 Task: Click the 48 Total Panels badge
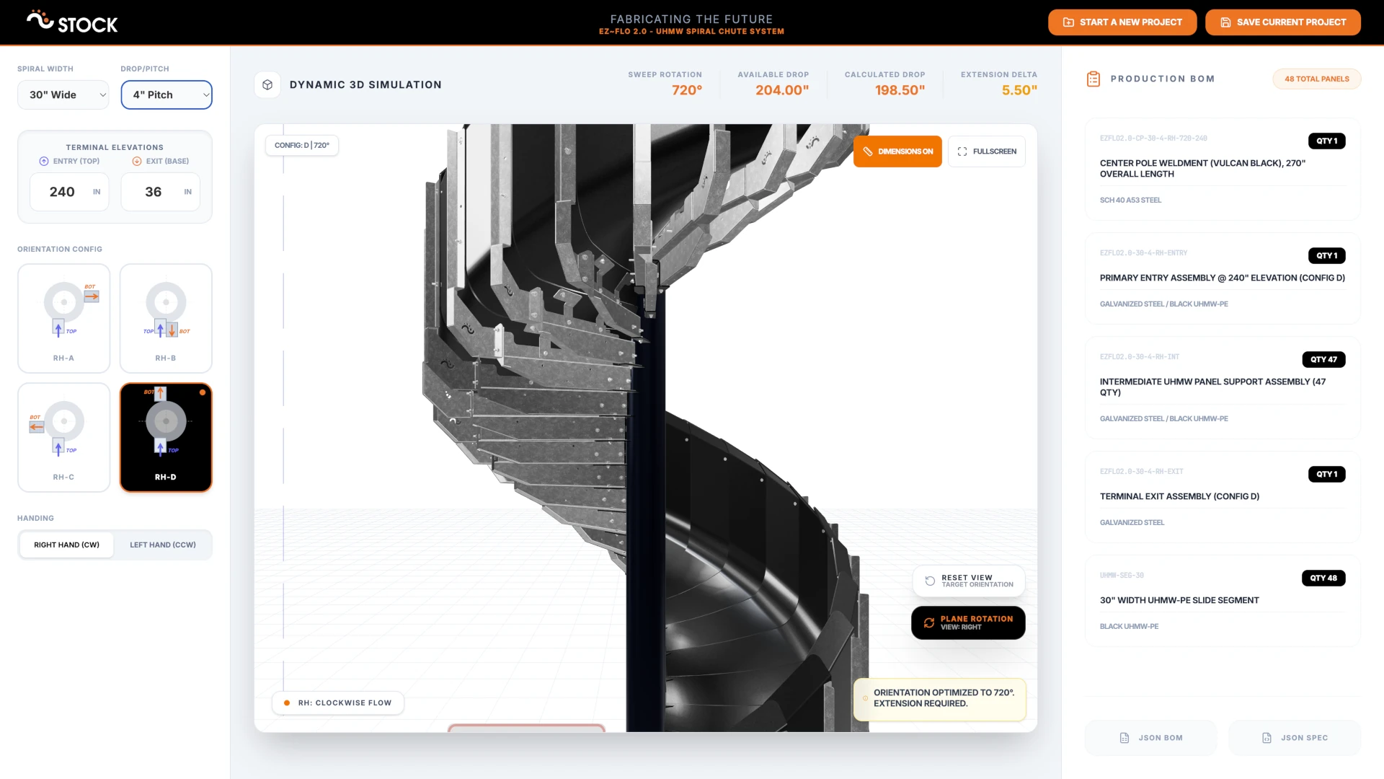(x=1317, y=79)
